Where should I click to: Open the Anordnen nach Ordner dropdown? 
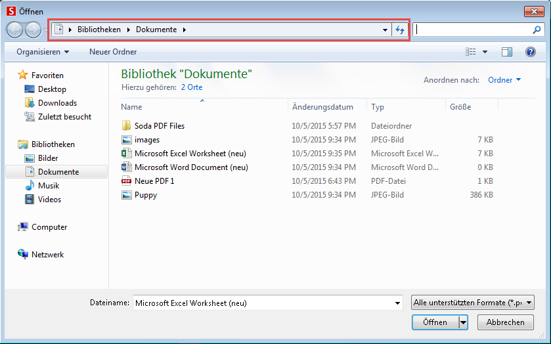[x=504, y=79]
